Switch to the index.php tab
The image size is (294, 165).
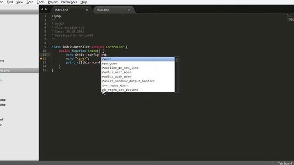click(71, 10)
